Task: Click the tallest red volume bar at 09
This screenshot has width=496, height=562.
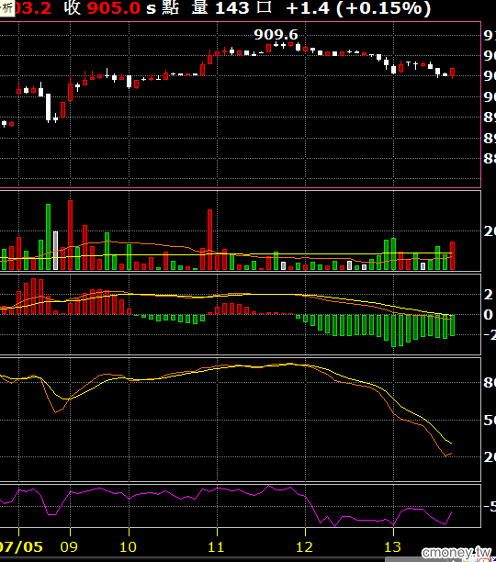Action: [x=70, y=235]
